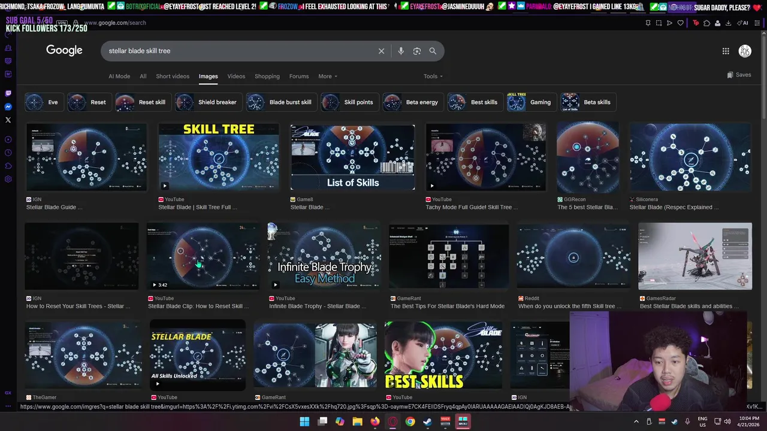The width and height of the screenshot is (767, 431).
Task: Switch to the Forums tab
Action: 299,76
